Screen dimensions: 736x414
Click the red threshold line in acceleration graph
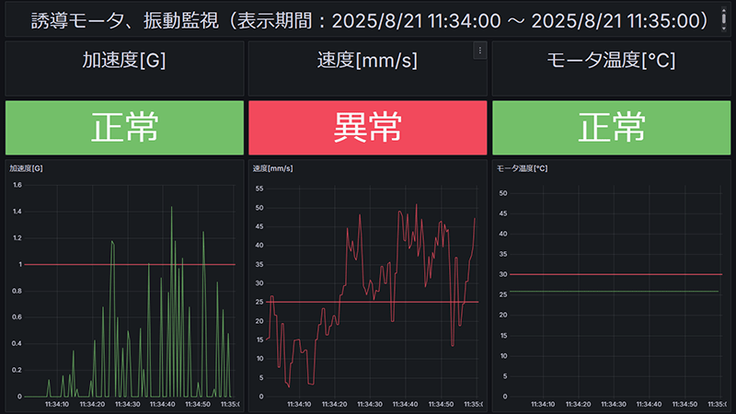pyautogui.click(x=64, y=265)
